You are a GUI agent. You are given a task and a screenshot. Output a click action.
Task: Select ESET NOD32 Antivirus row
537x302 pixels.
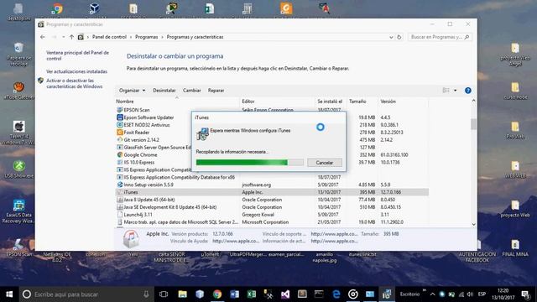tap(272, 125)
